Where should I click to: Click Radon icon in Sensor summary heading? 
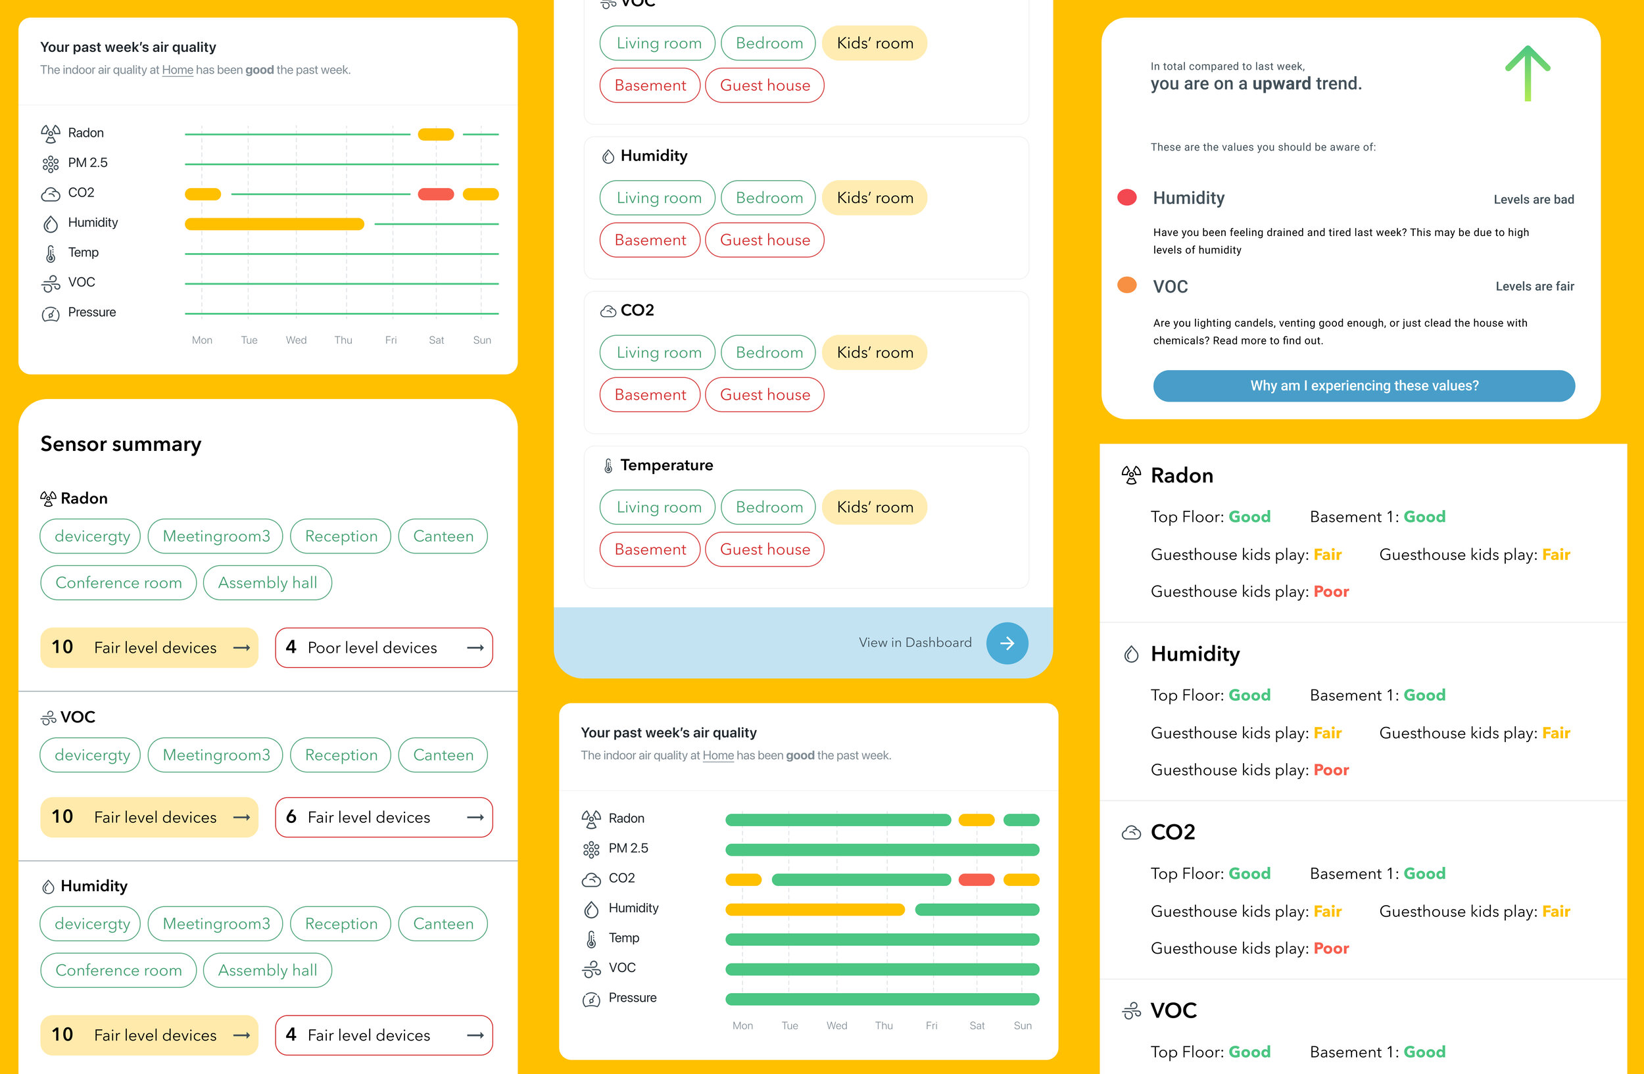[49, 498]
